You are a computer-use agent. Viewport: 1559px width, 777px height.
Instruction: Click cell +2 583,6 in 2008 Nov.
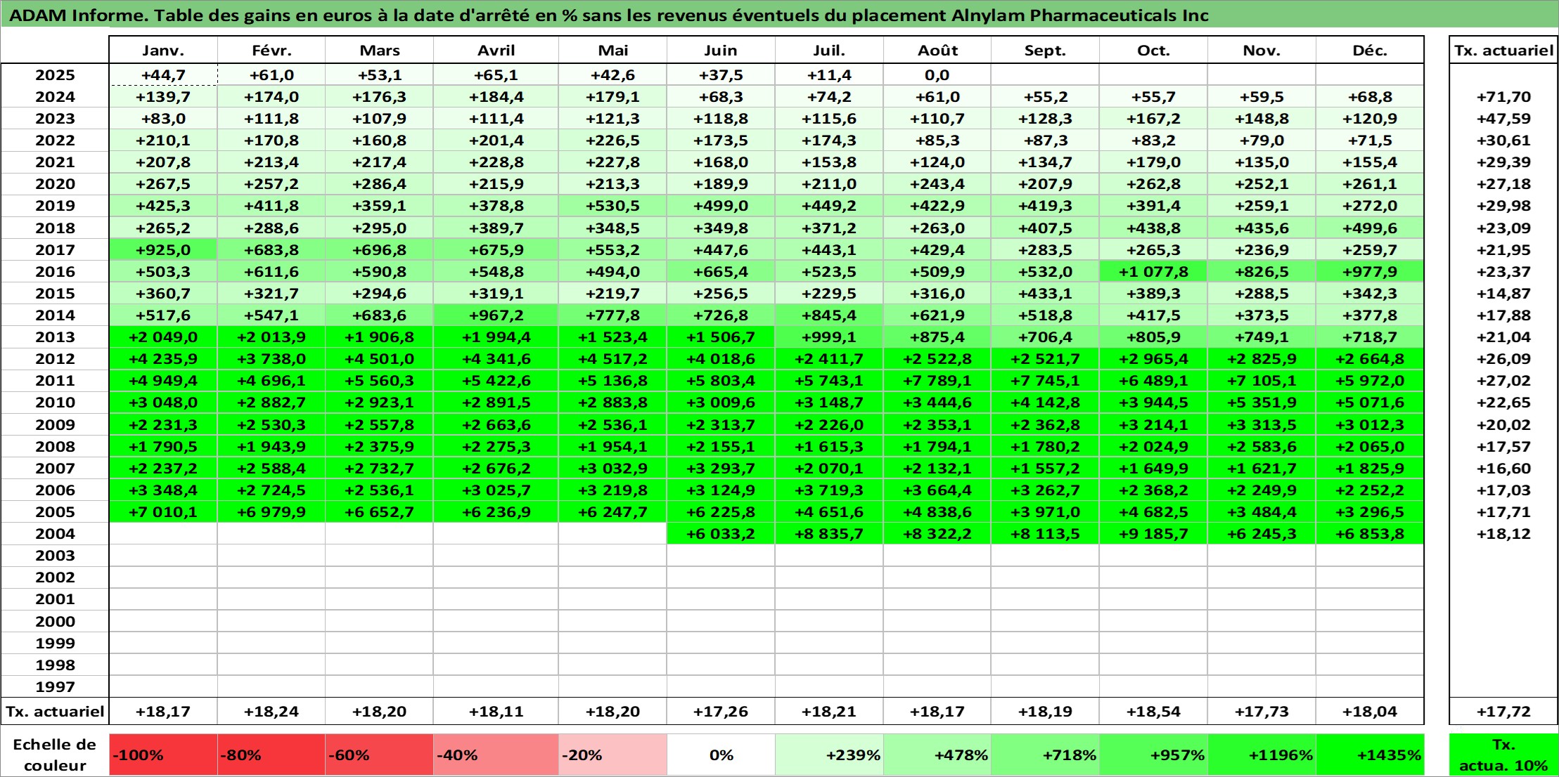[1262, 446]
